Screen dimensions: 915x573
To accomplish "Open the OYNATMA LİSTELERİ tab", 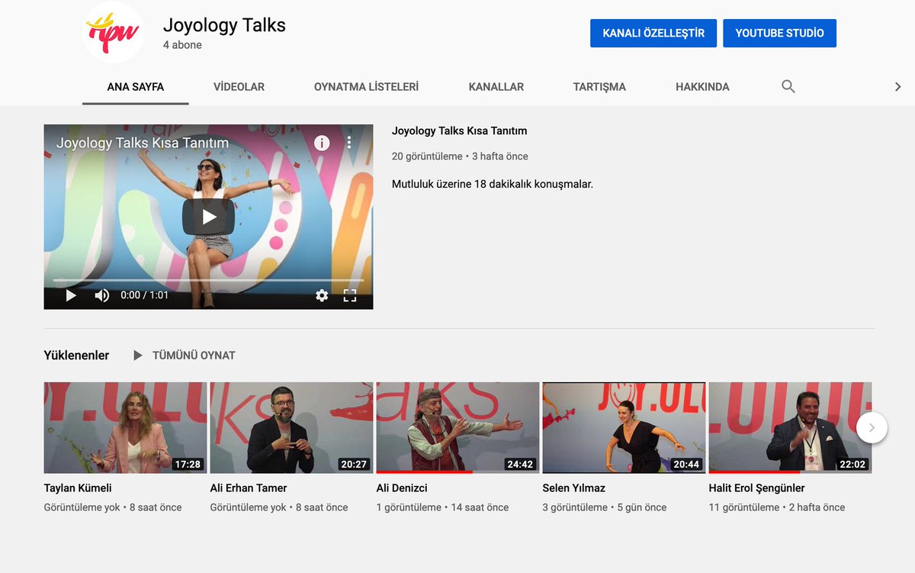I will (366, 87).
